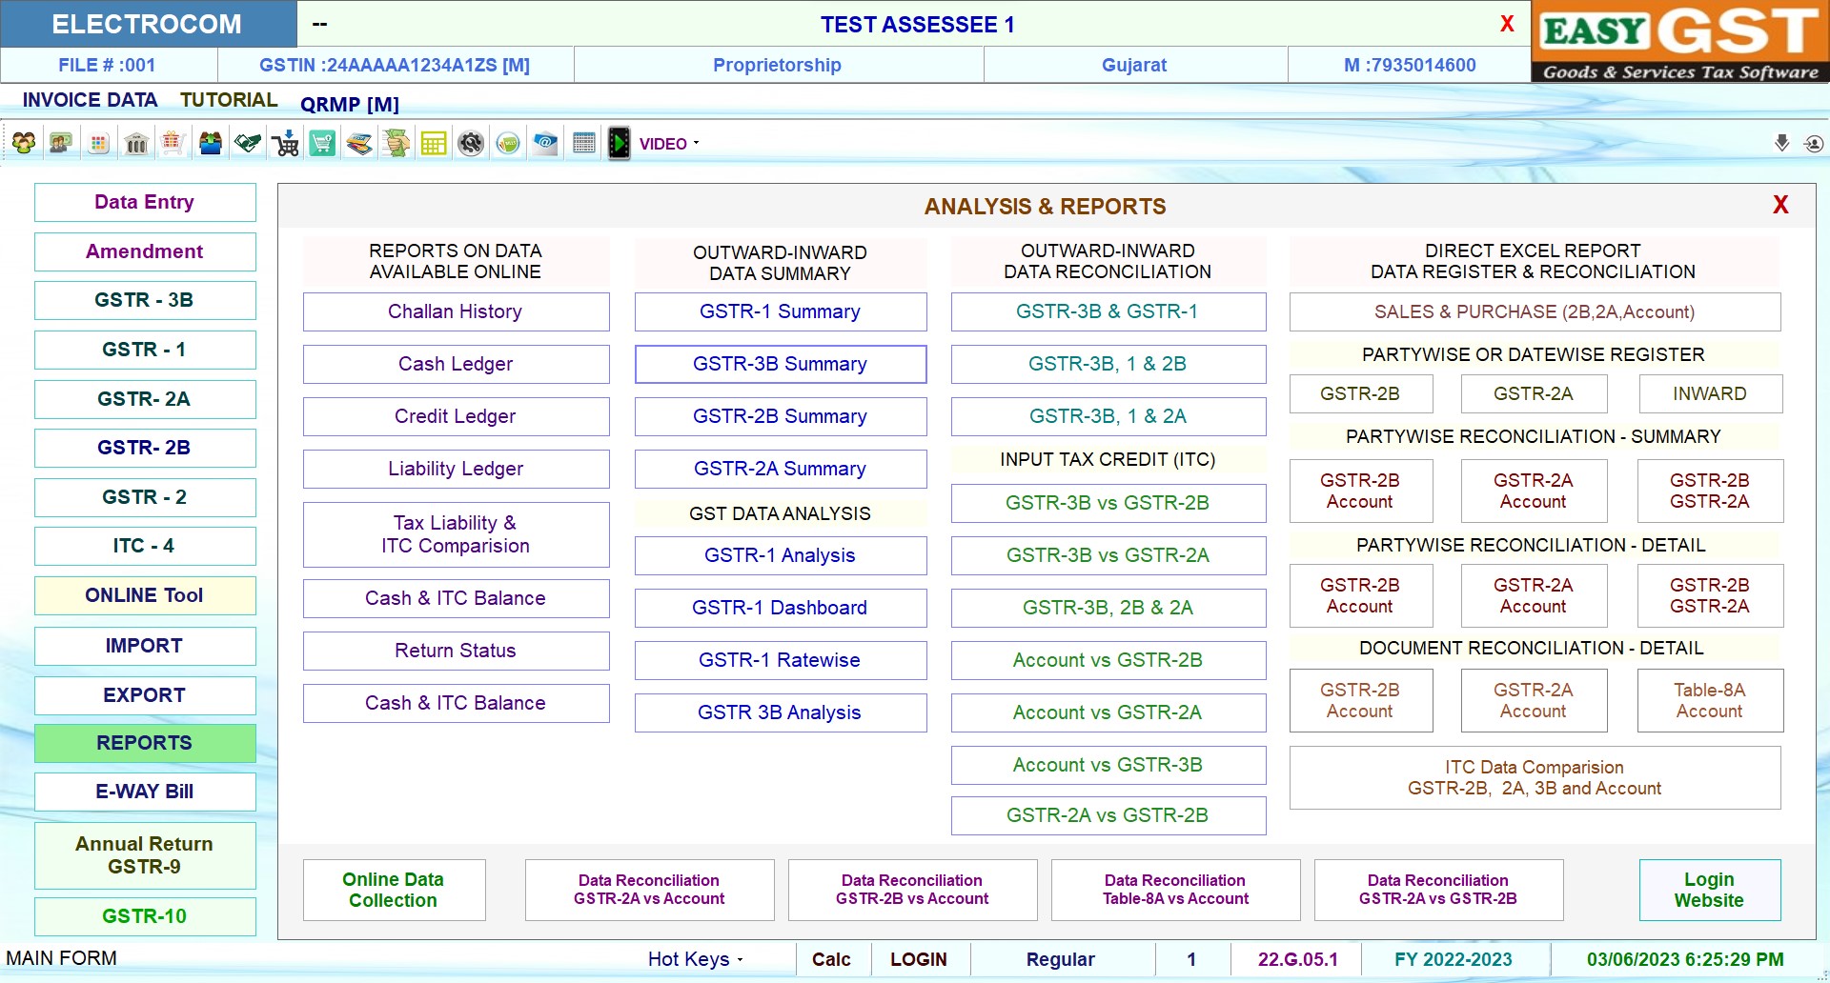Close the Analysis & Reports panel
Image resolution: width=1830 pixels, height=983 pixels.
click(x=1779, y=205)
